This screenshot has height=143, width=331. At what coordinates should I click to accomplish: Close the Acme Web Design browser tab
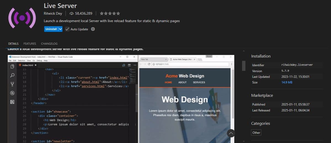[x=194, y=59]
